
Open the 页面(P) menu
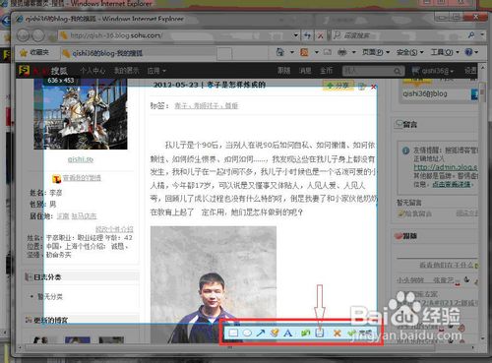point(376,52)
